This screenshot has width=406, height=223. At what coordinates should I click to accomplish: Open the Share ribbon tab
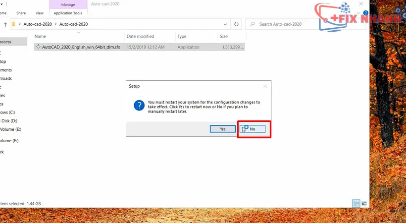click(x=21, y=13)
